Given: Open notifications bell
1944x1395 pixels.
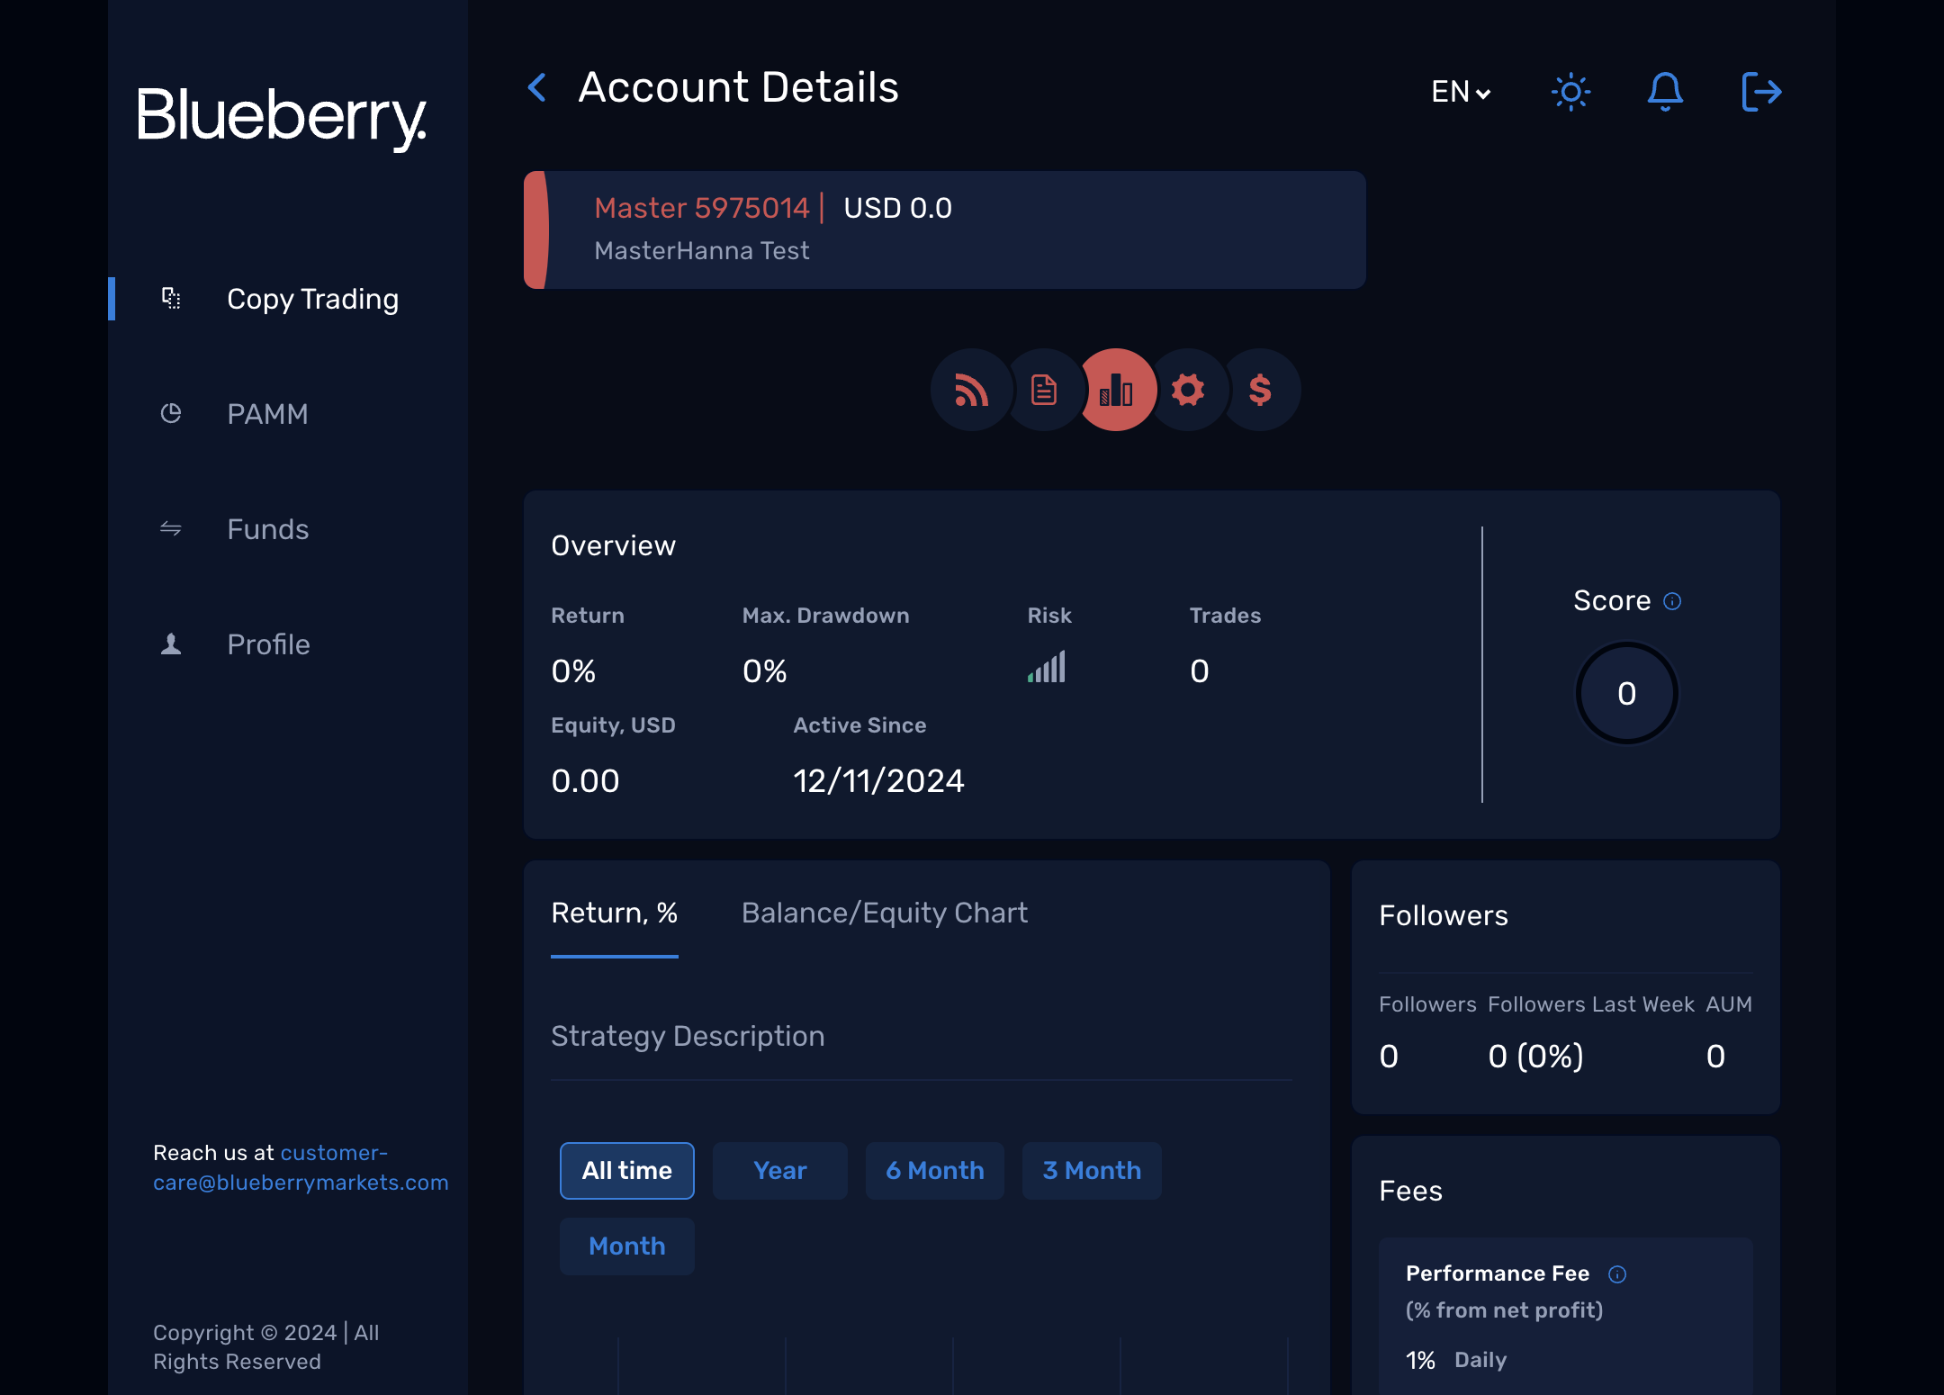Looking at the screenshot, I should 1665,92.
